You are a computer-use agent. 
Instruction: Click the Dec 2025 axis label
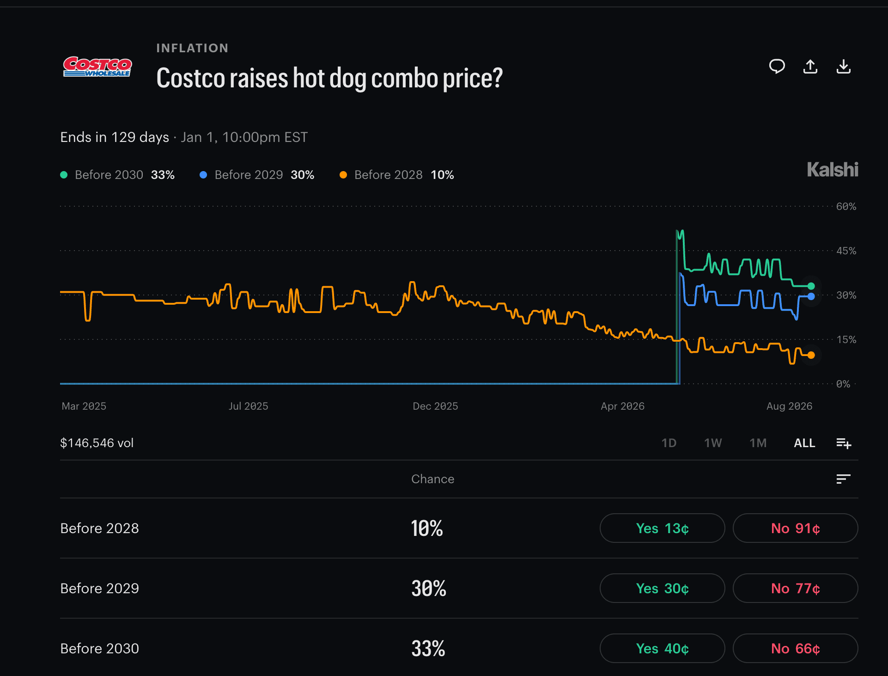click(435, 406)
